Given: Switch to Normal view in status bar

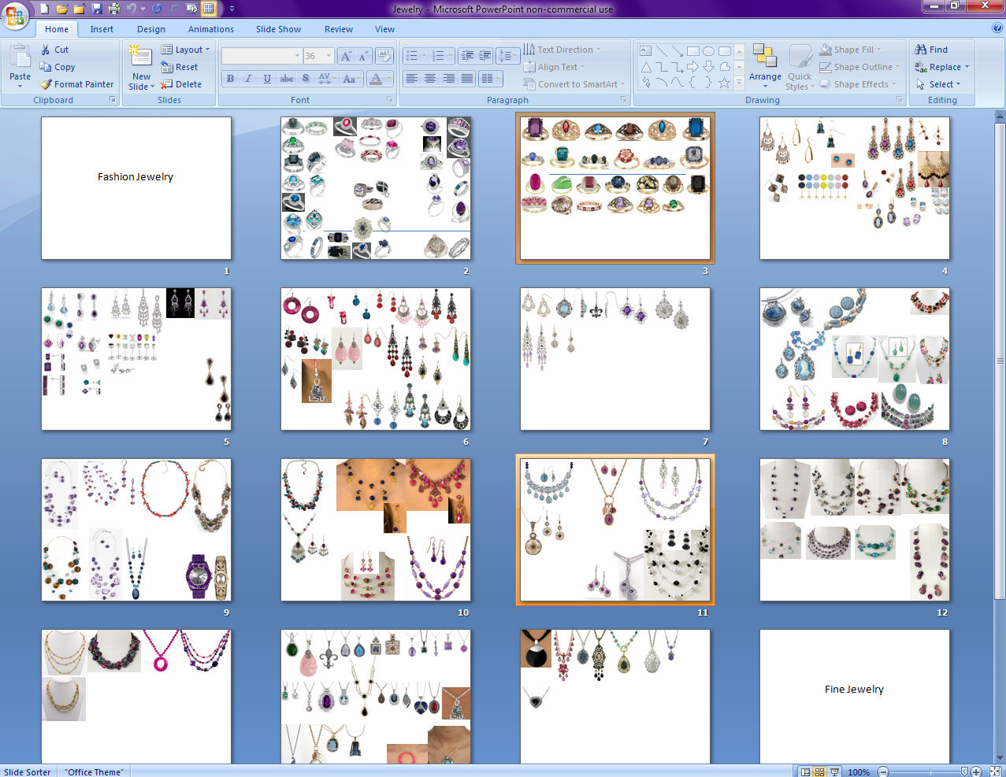Looking at the screenshot, I should pos(805,771).
